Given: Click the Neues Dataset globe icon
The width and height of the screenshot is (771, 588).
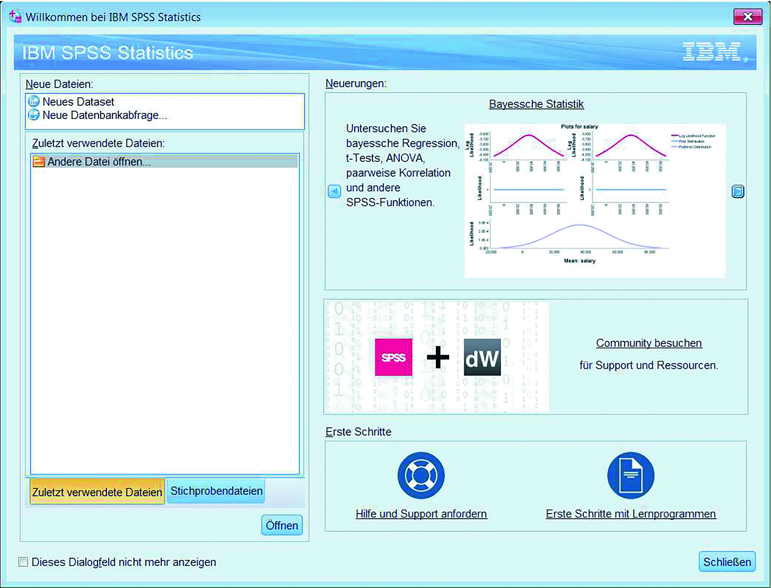Looking at the screenshot, I should point(34,101).
